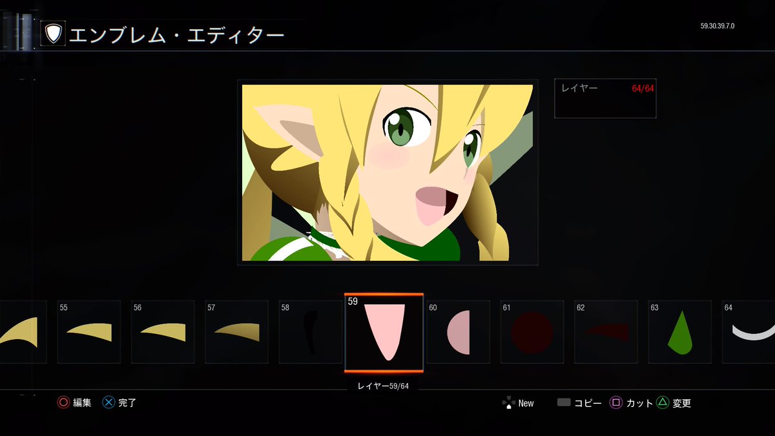Click the square カット button icon
Image resolution: width=775 pixels, height=436 pixels.
(x=616, y=402)
